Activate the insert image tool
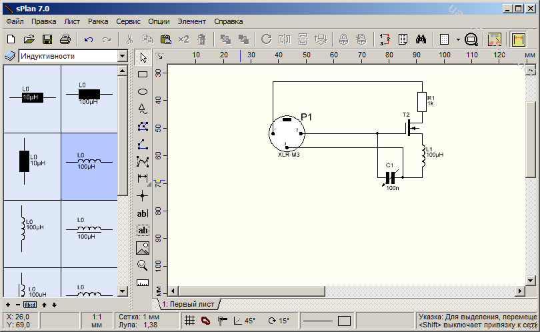The height and width of the screenshot is (332, 540). 142,248
